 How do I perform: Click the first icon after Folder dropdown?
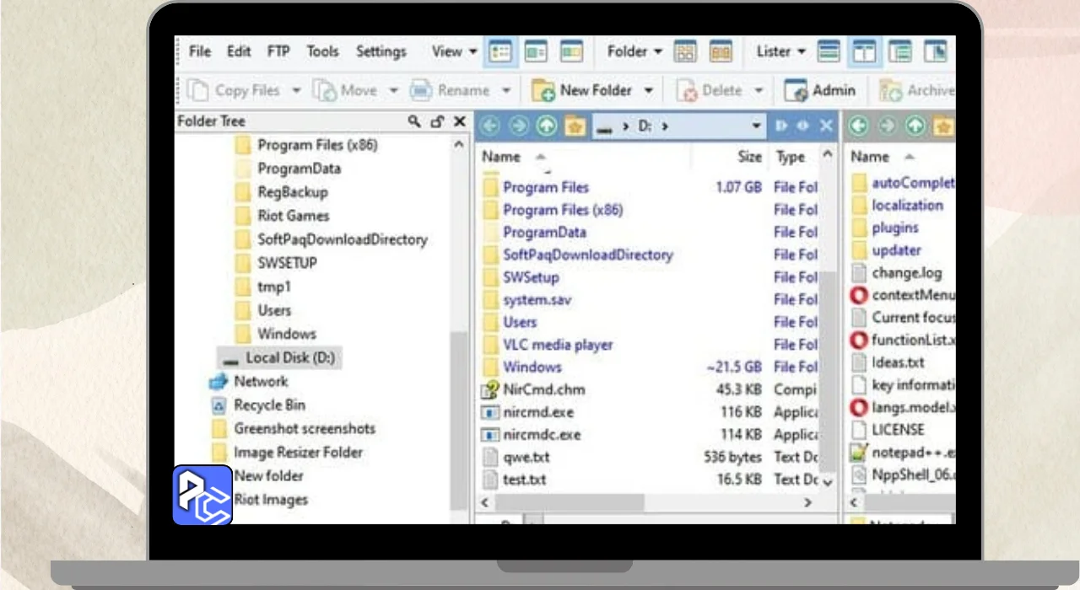[685, 51]
